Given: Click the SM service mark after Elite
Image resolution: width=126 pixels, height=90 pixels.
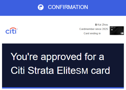Looking at the screenshot, I should (x=82, y=71).
